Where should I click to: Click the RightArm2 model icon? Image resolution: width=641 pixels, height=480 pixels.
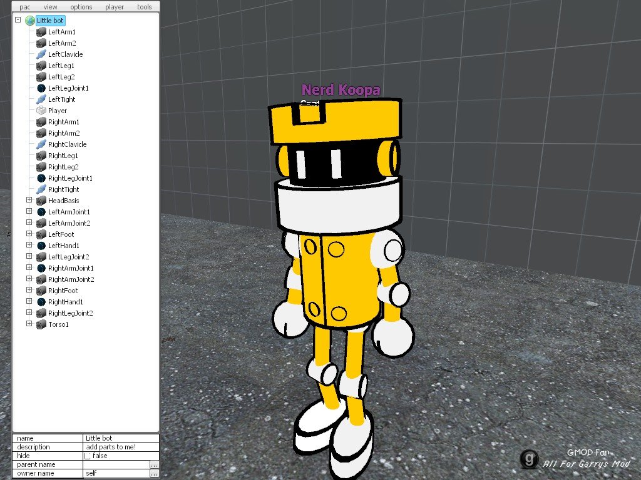pyautogui.click(x=41, y=133)
